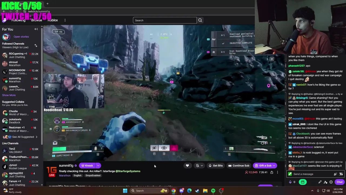The height and width of the screenshot is (195, 346).
Task: Click the browser address bar URL
Action: [x=39, y=11]
